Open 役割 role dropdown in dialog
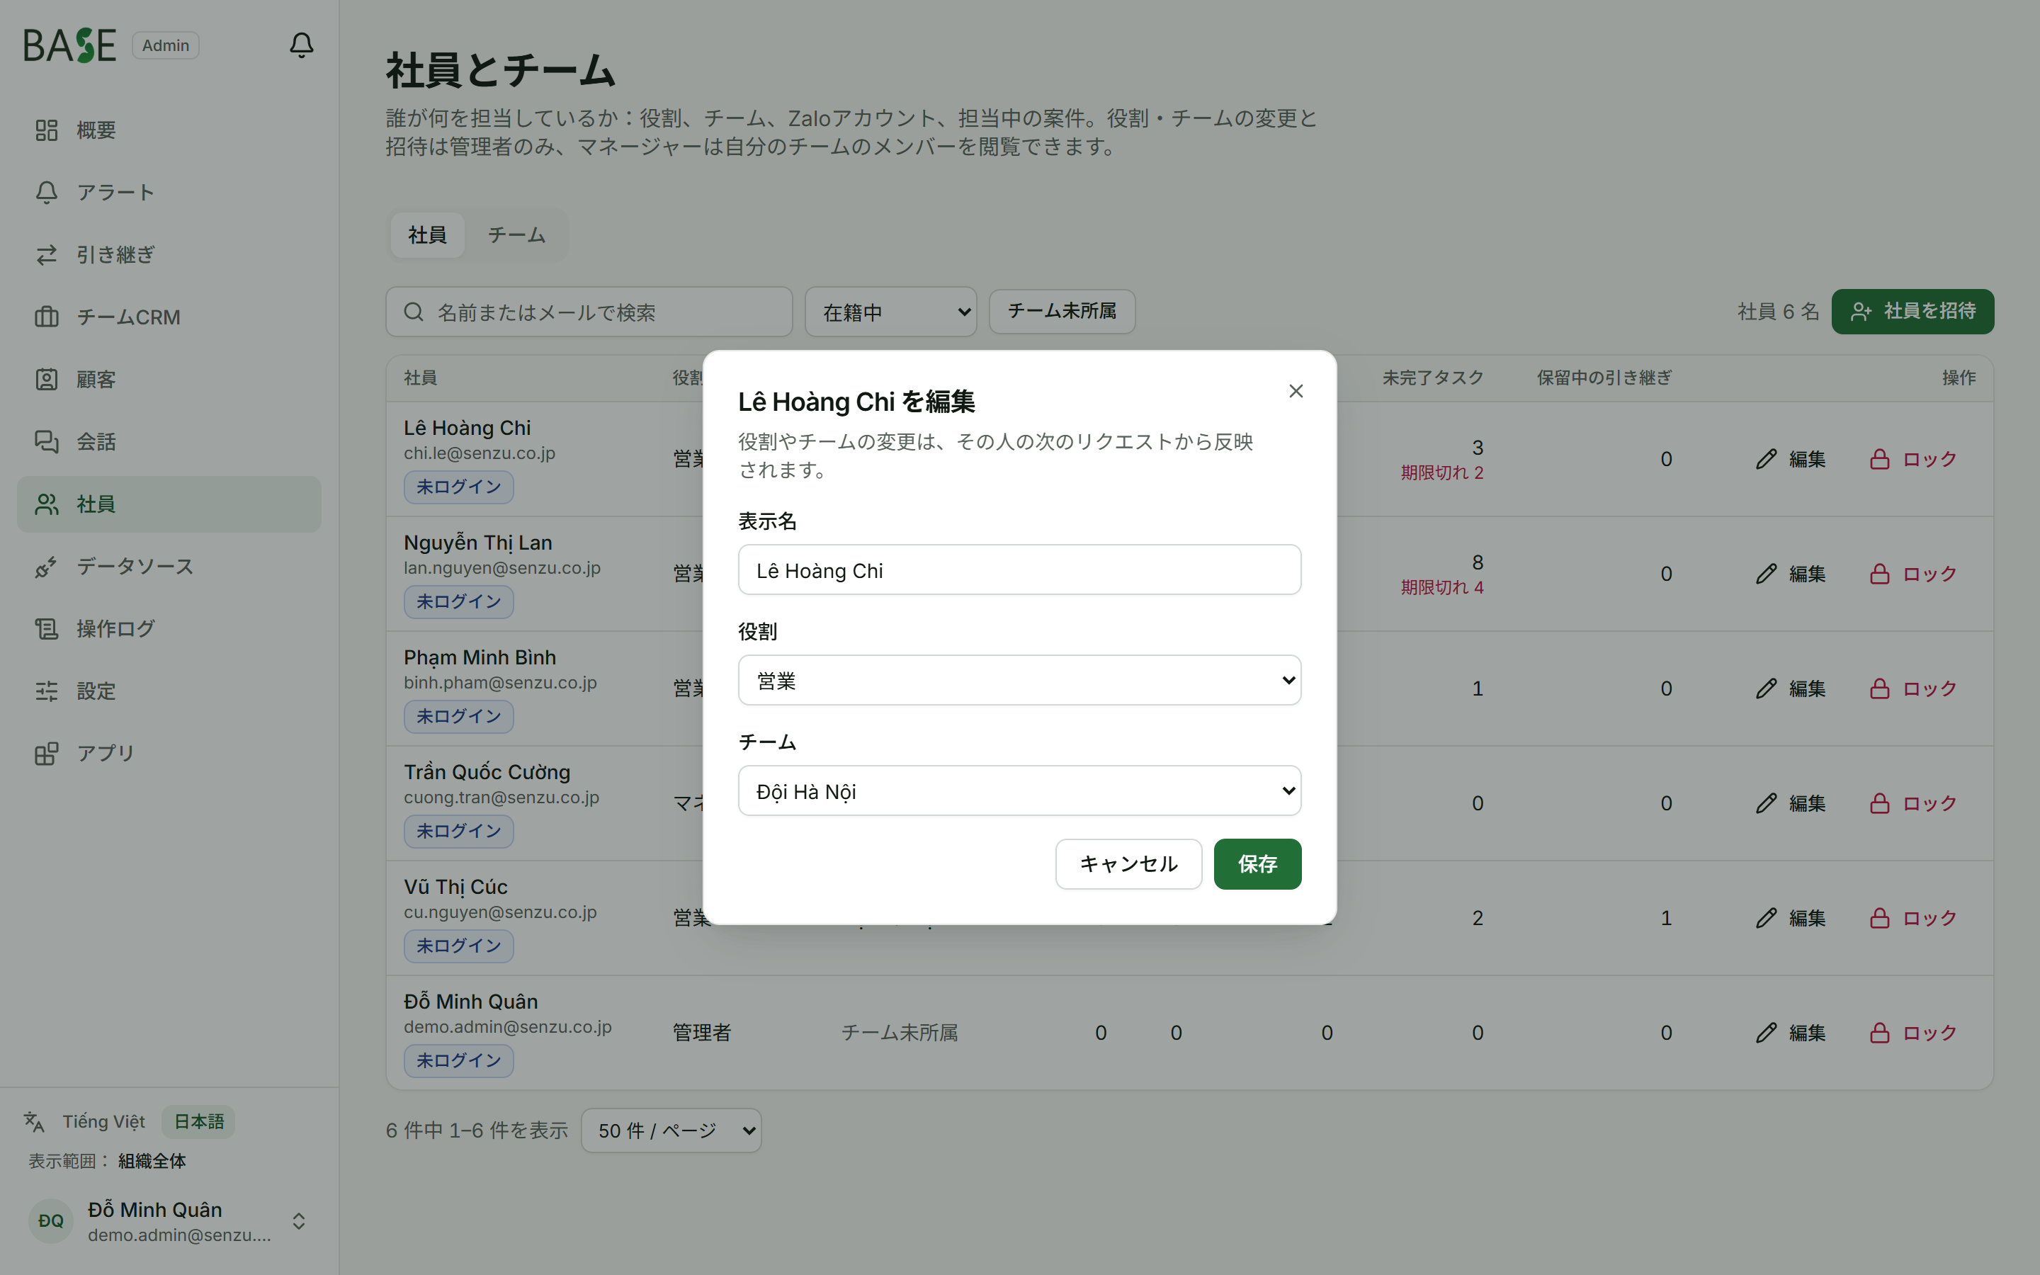The width and height of the screenshot is (2040, 1275). click(x=1019, y=681)
